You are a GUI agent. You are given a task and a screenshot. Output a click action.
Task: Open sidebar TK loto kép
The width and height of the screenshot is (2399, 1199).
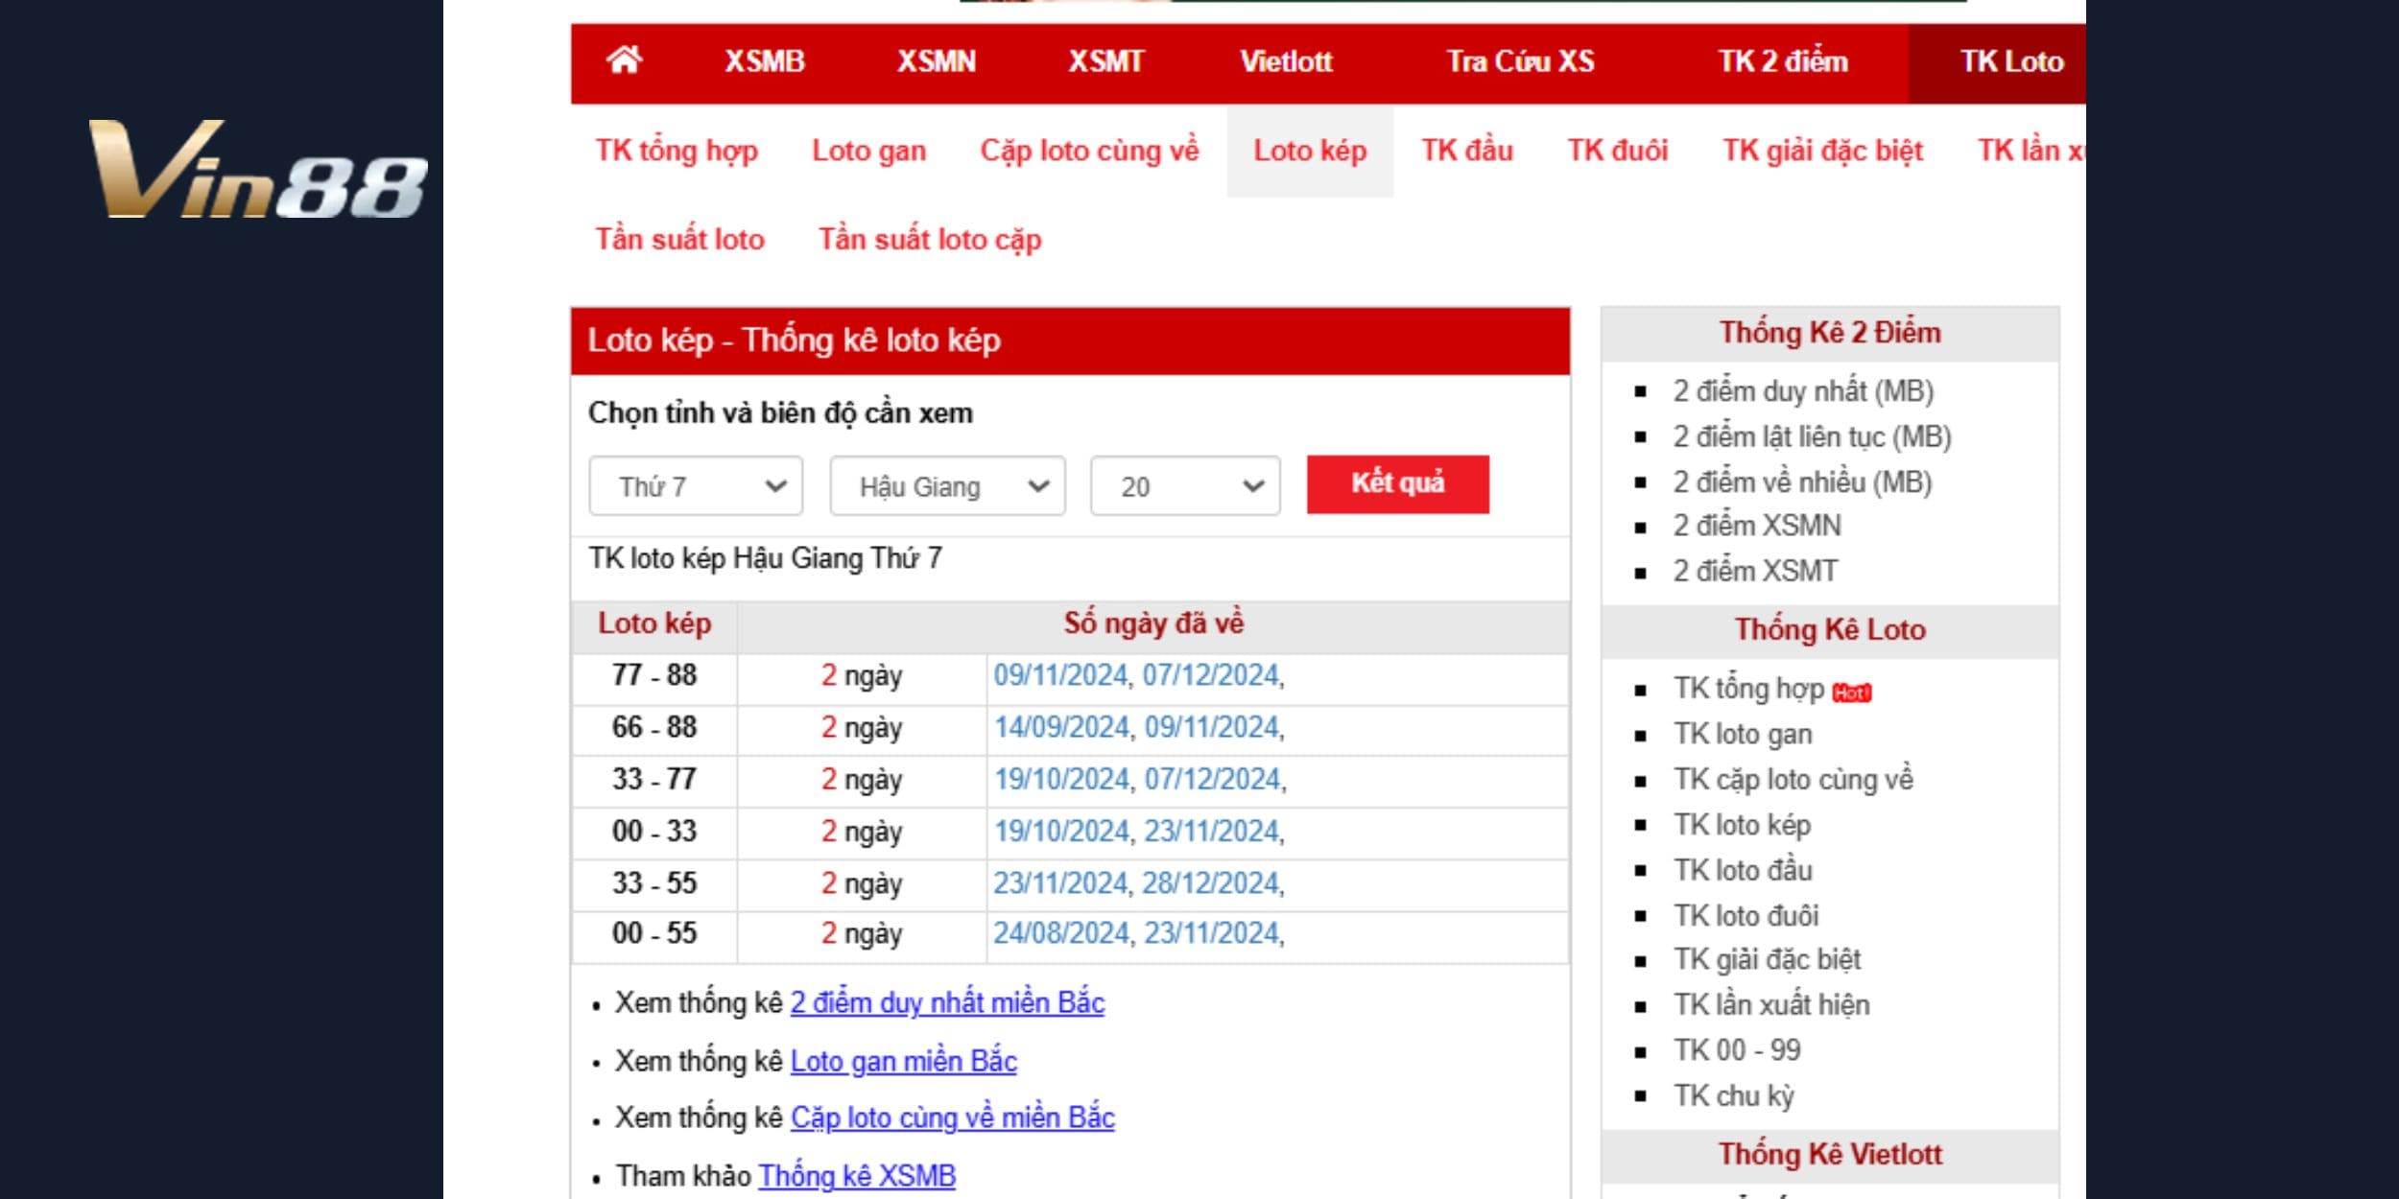pyautogui.click(x=1742, y=825)
